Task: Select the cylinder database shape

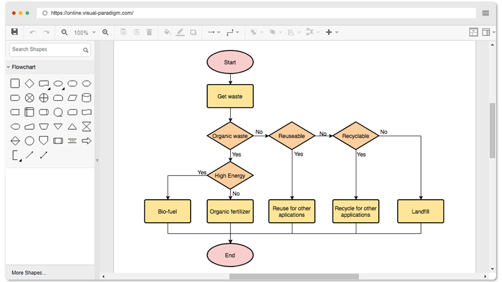Action: click(x=86, y=98)
